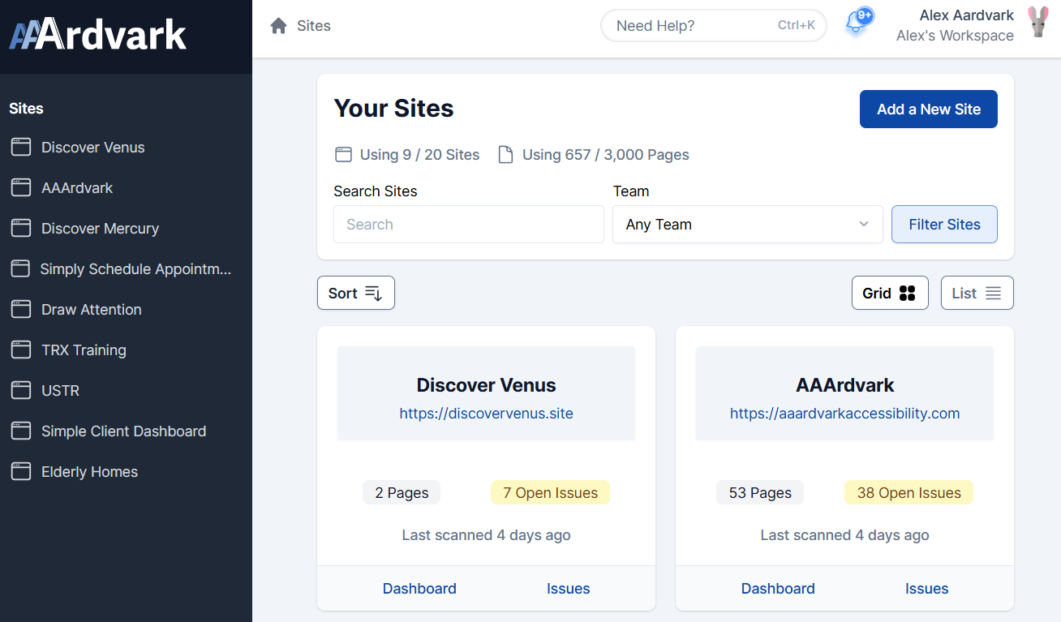The height and width of the screenshot is (622, 1061).
Task: Open Dashboard for AAArdvark card
Action: [x=778, y=589]
